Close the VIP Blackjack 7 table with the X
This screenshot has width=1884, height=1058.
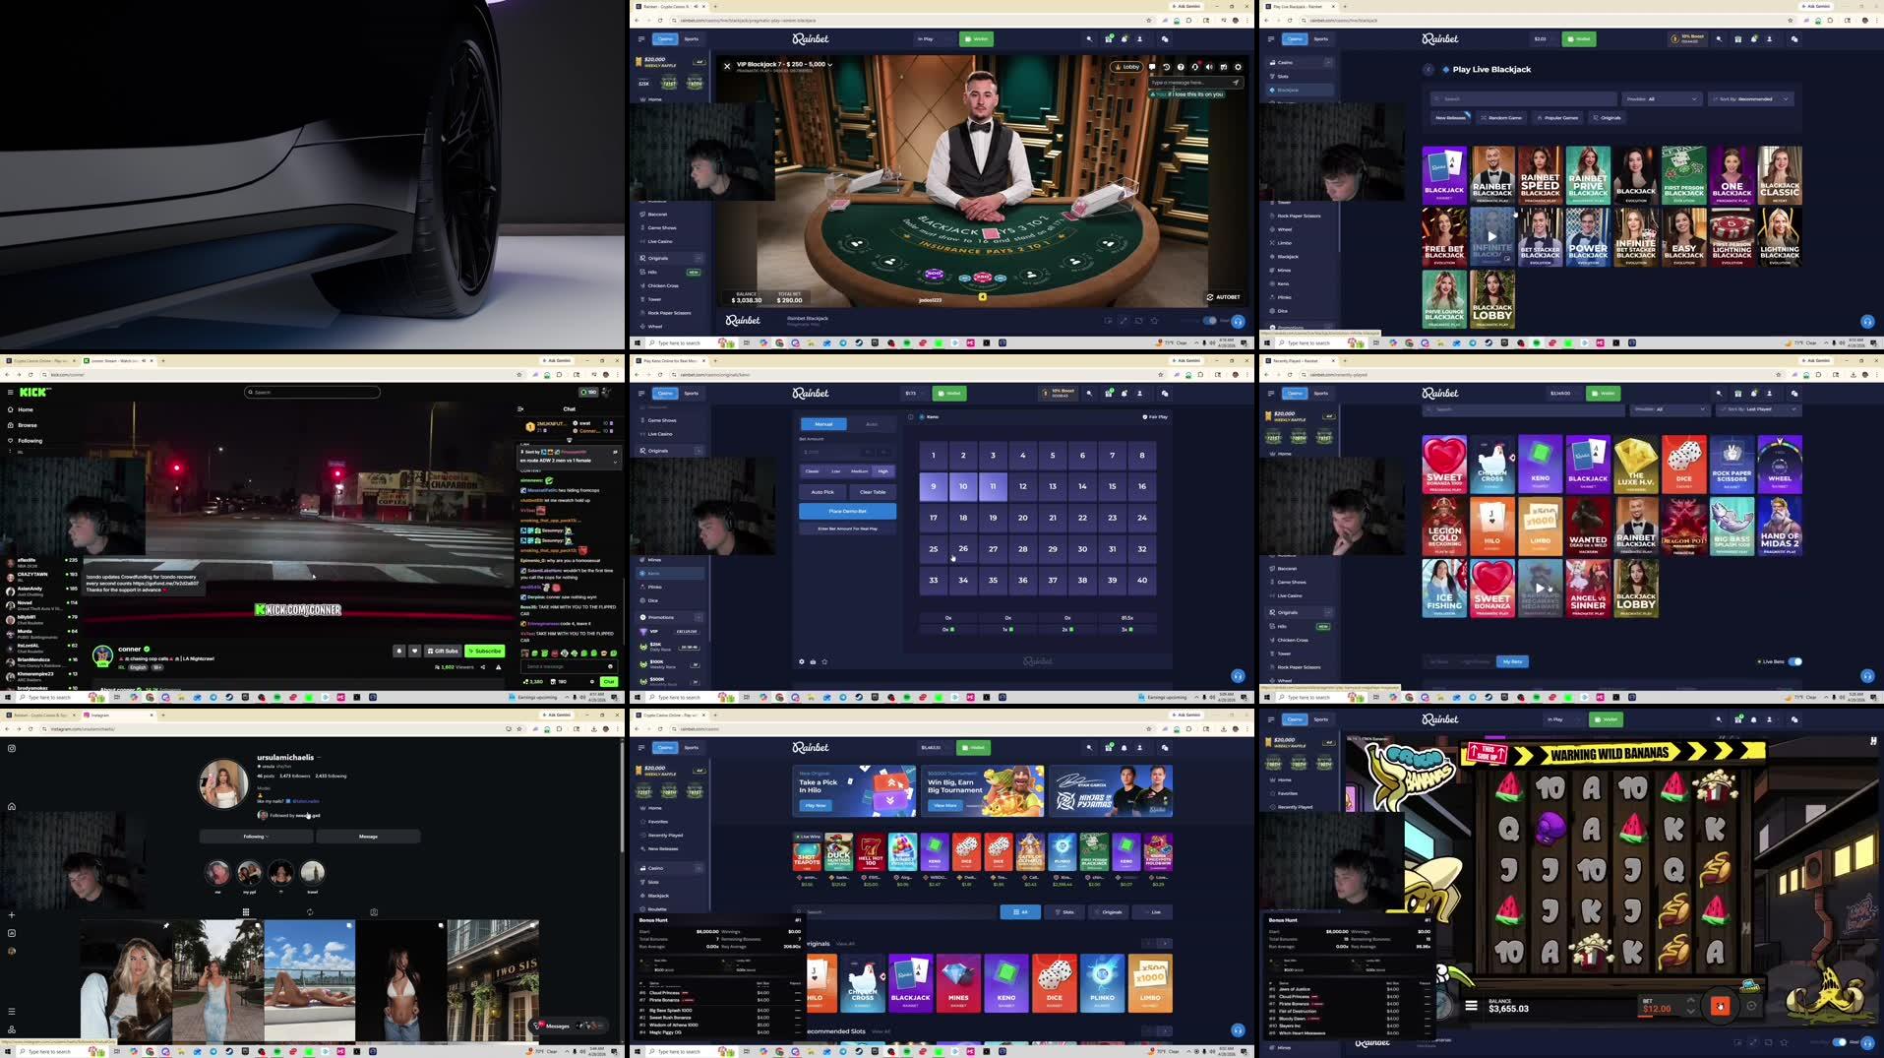(727, 66)
